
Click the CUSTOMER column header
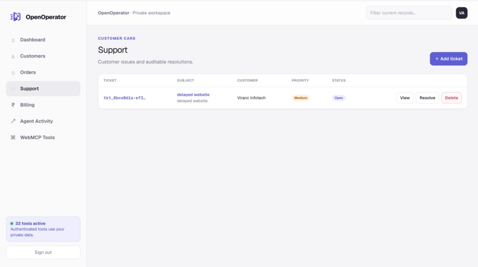click(x=247, y=81)
